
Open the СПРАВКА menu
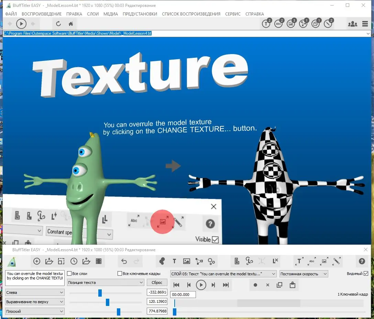254,14
